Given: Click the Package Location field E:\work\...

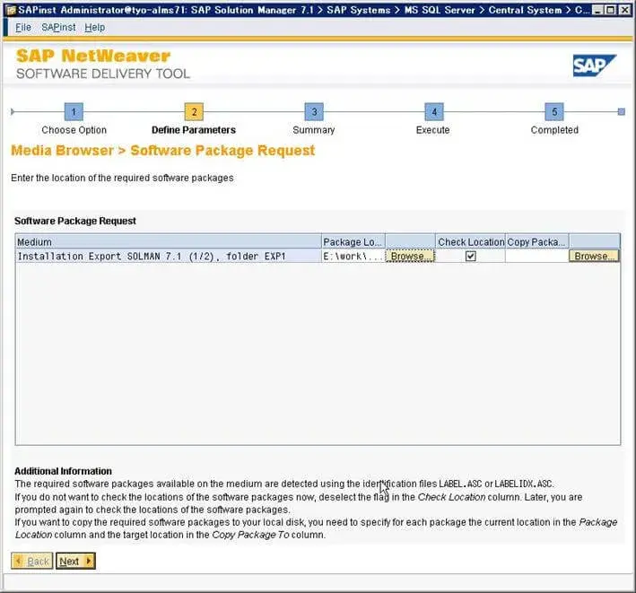Looking at the screenshot, I should pos(353,256).
